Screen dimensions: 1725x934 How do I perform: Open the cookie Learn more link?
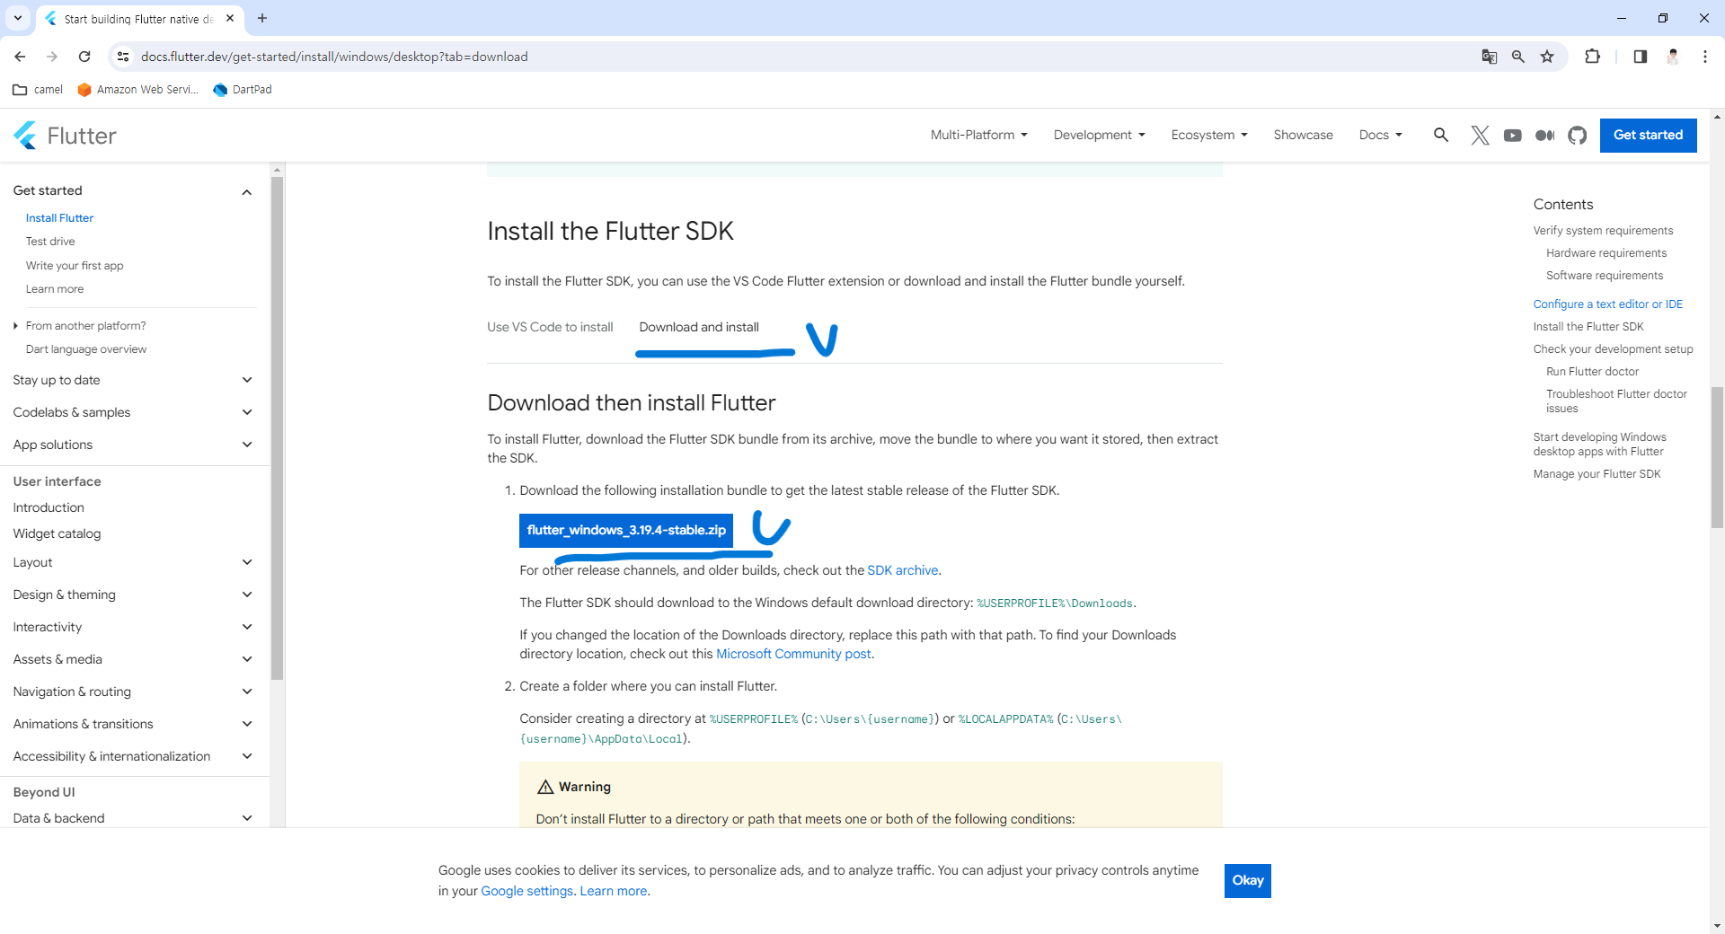[x=614, y=891]
